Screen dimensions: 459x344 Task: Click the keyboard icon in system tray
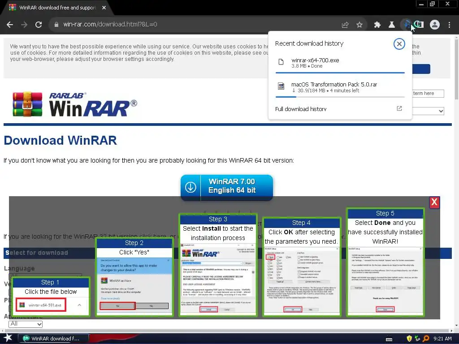coord(389,339)
